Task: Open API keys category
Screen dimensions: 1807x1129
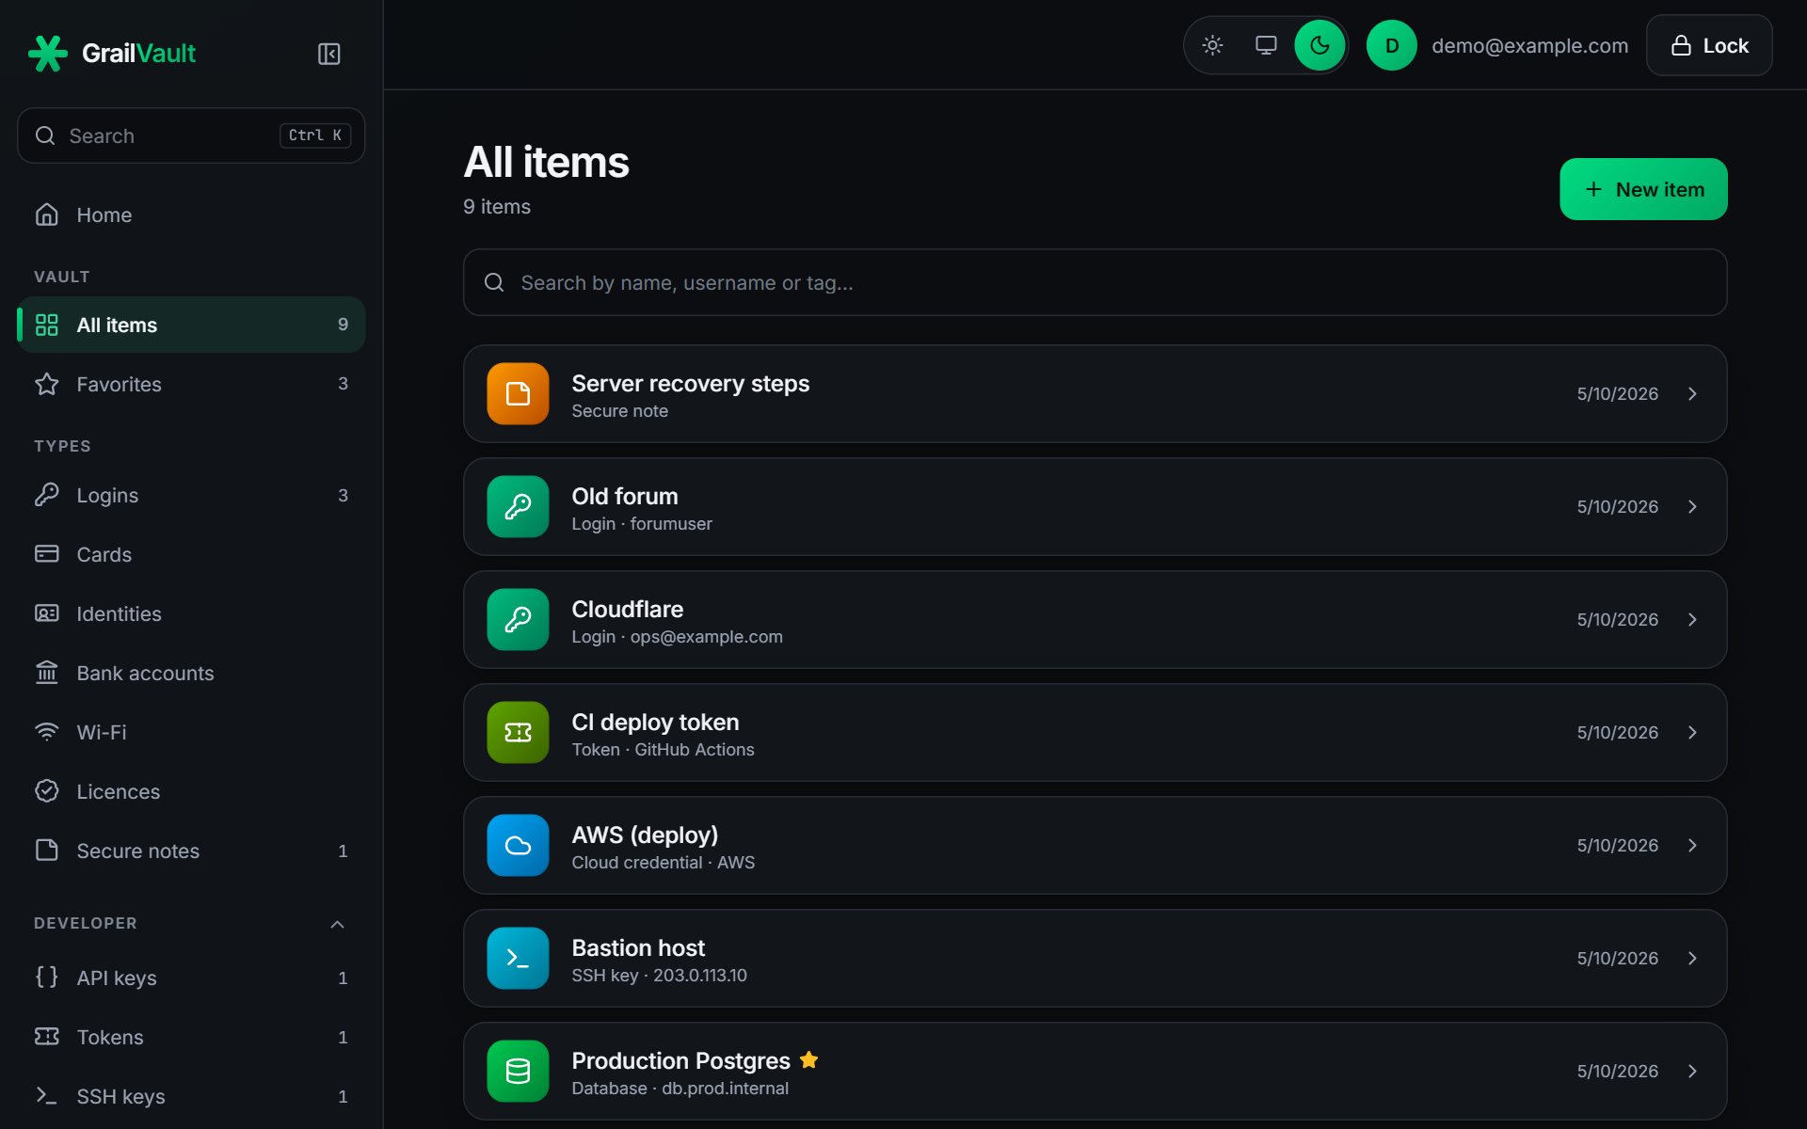Action: click(x=191, y=978)
